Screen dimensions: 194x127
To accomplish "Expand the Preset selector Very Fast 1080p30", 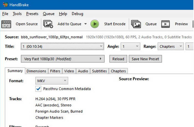I will tap(63, 59).
